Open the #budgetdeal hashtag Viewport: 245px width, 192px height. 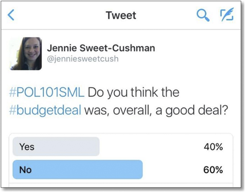tap(45, 110)
